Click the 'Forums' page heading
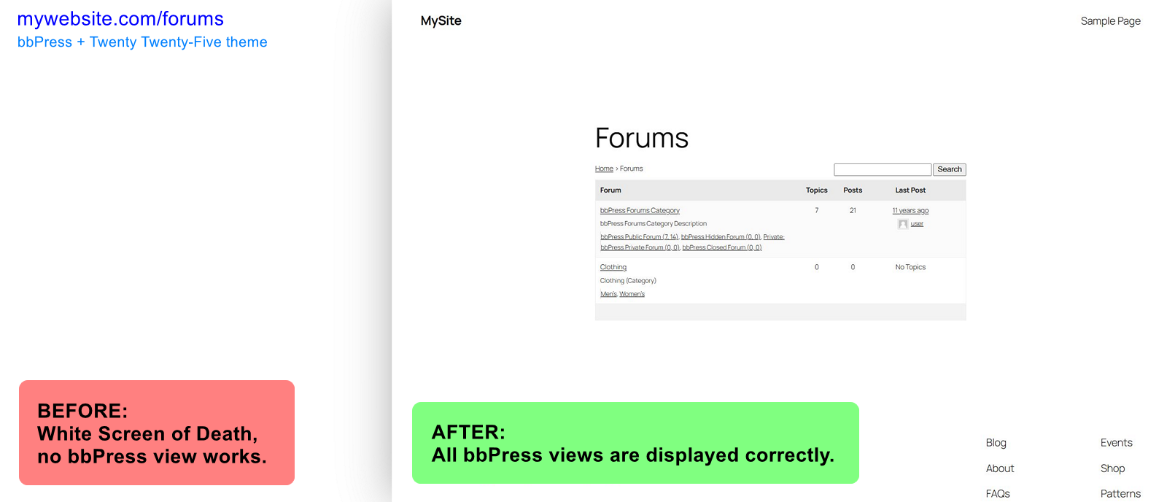Image resolution: width=1167 pixels, height=502 pixels. tap(642, 138)
